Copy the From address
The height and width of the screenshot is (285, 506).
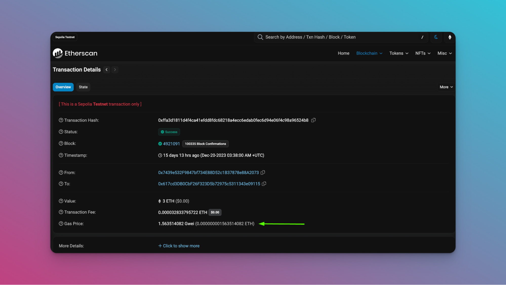point(263,173)
